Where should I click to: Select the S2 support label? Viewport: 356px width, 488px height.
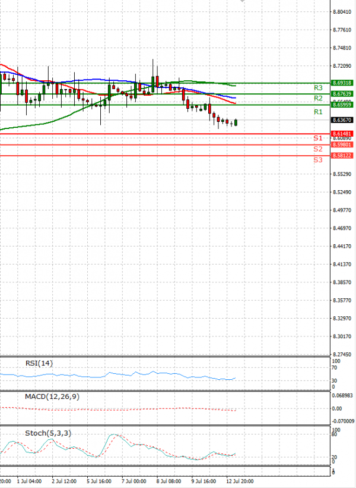click(318, 149)
